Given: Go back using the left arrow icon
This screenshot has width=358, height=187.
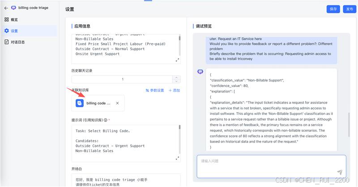Looking at the screenshot, I should click(6, 8).
